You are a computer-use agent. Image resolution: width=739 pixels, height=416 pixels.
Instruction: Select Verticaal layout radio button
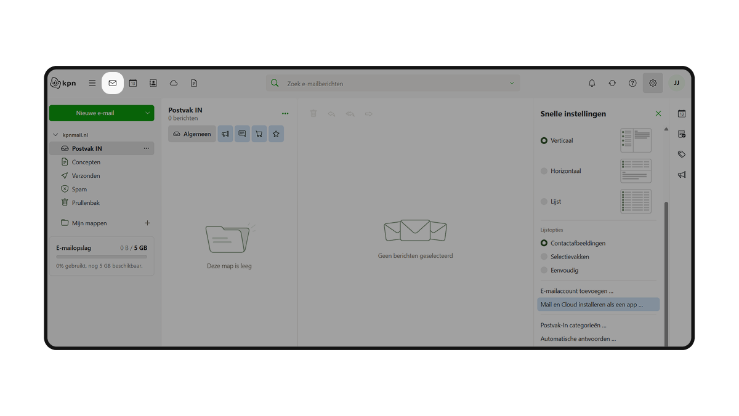544,140
